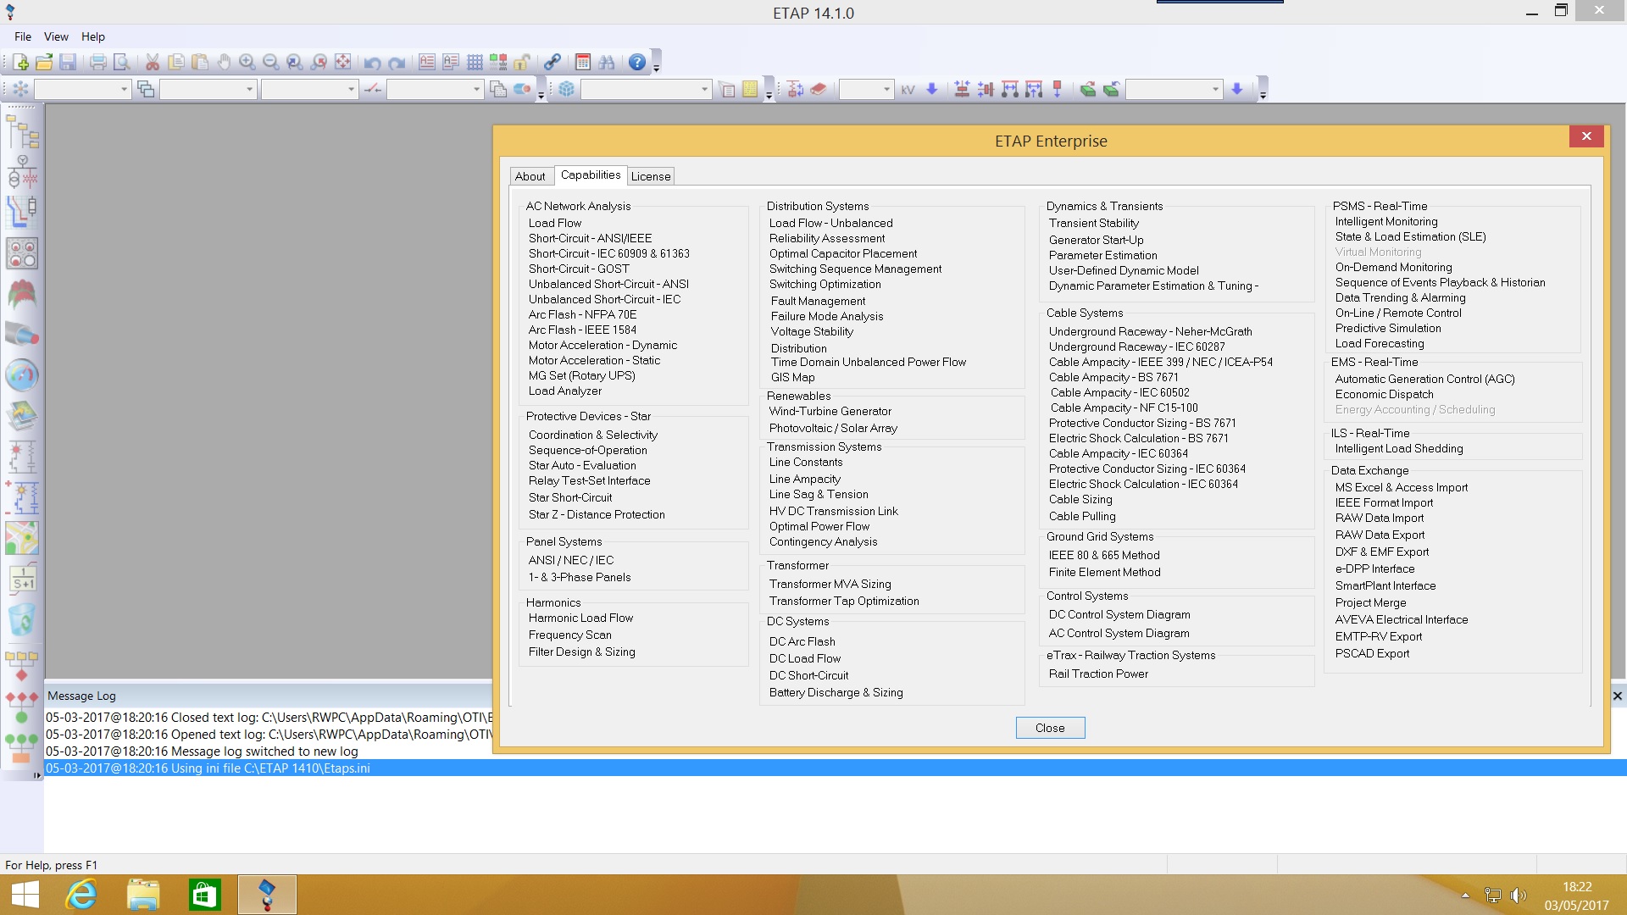Click the blue grid display icon
Viewport: 1627px width, 915px height.
pyautogui.click(x=475, y=62)
